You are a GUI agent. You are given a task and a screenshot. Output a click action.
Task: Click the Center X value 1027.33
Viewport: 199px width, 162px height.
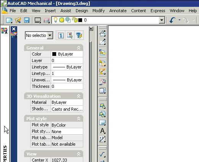(67, 160)
